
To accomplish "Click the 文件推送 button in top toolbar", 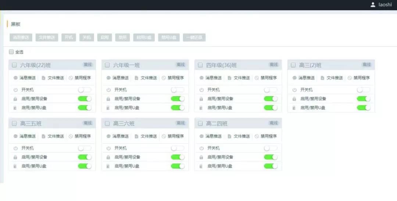I will (47, 37).
